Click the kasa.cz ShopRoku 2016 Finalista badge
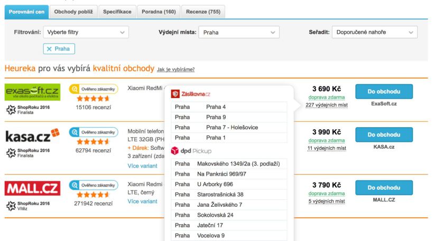Screen dimensions: 444x241 [28, 153]
